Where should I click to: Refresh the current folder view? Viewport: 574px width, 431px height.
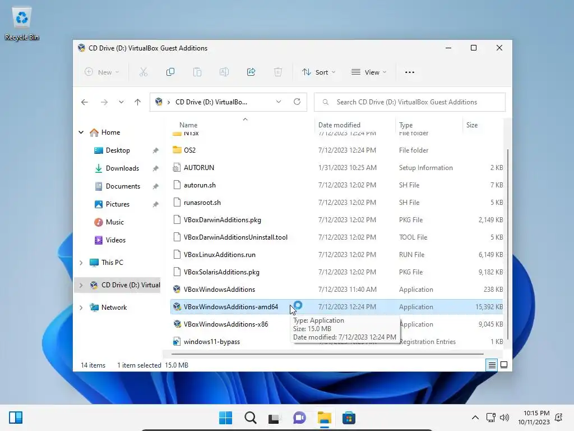click(297, 102)
